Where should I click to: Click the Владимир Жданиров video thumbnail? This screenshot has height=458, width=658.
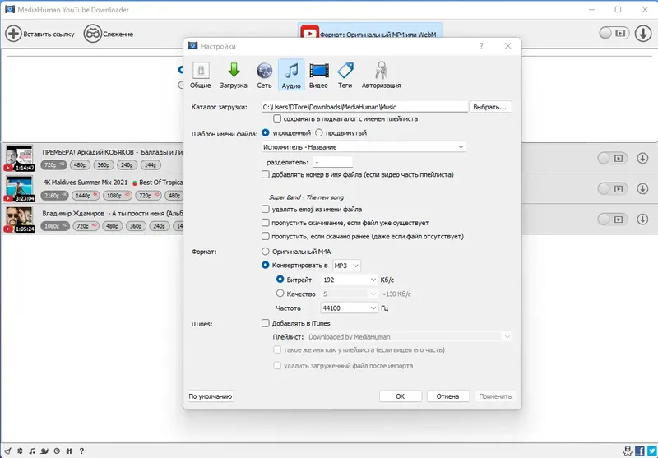(19, 220)
